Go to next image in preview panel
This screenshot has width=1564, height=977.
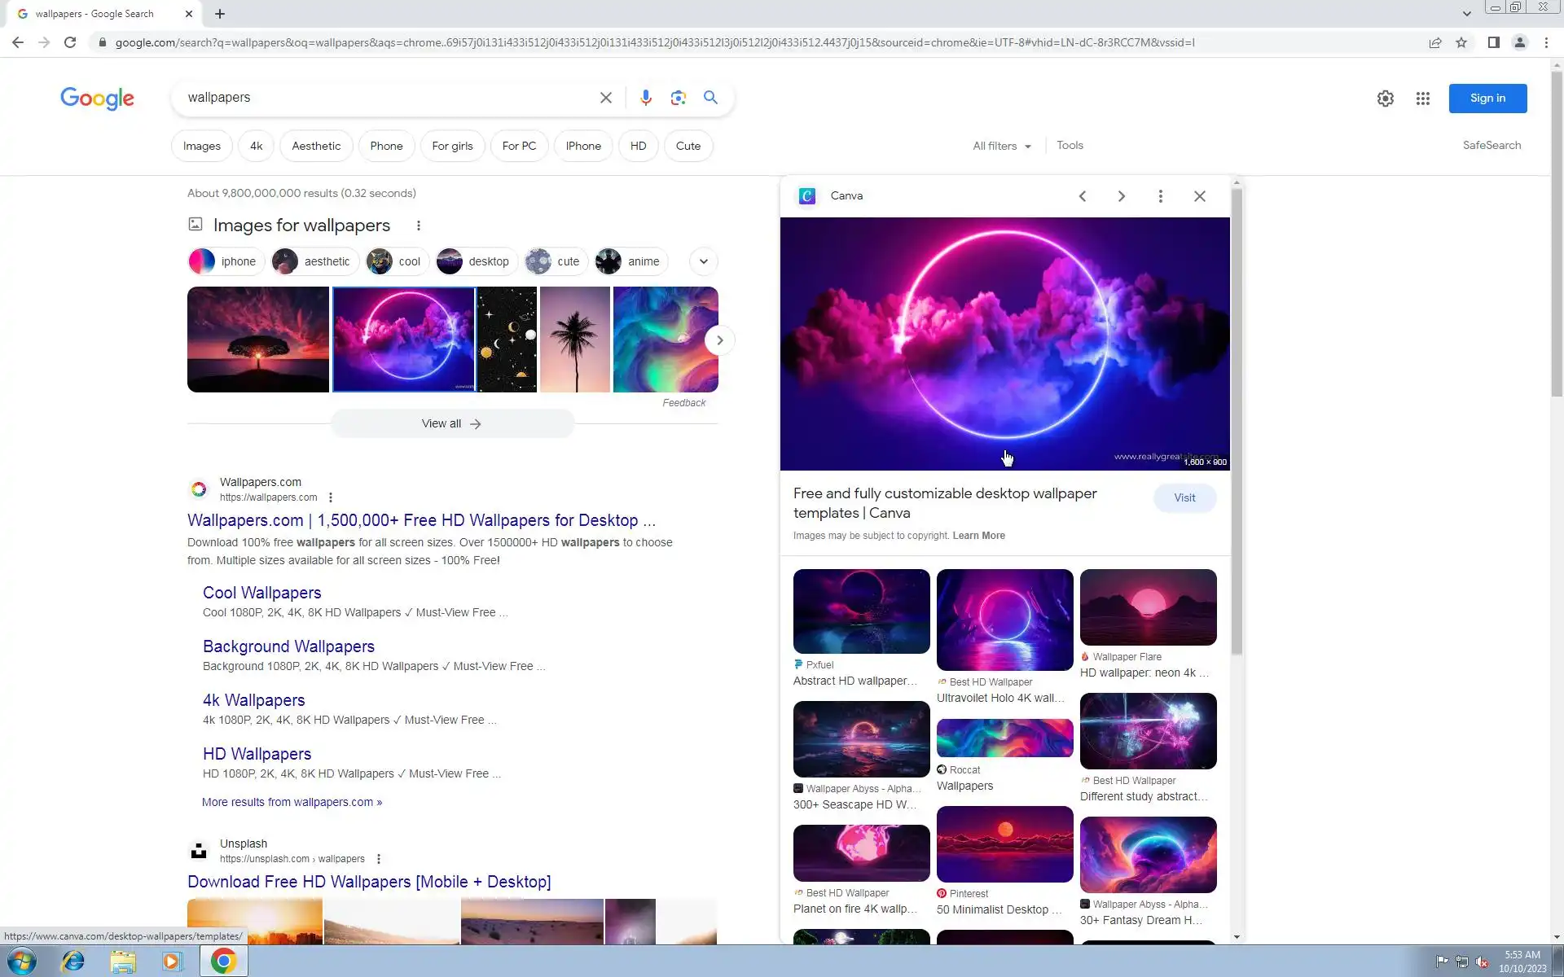click(1121, 196)
